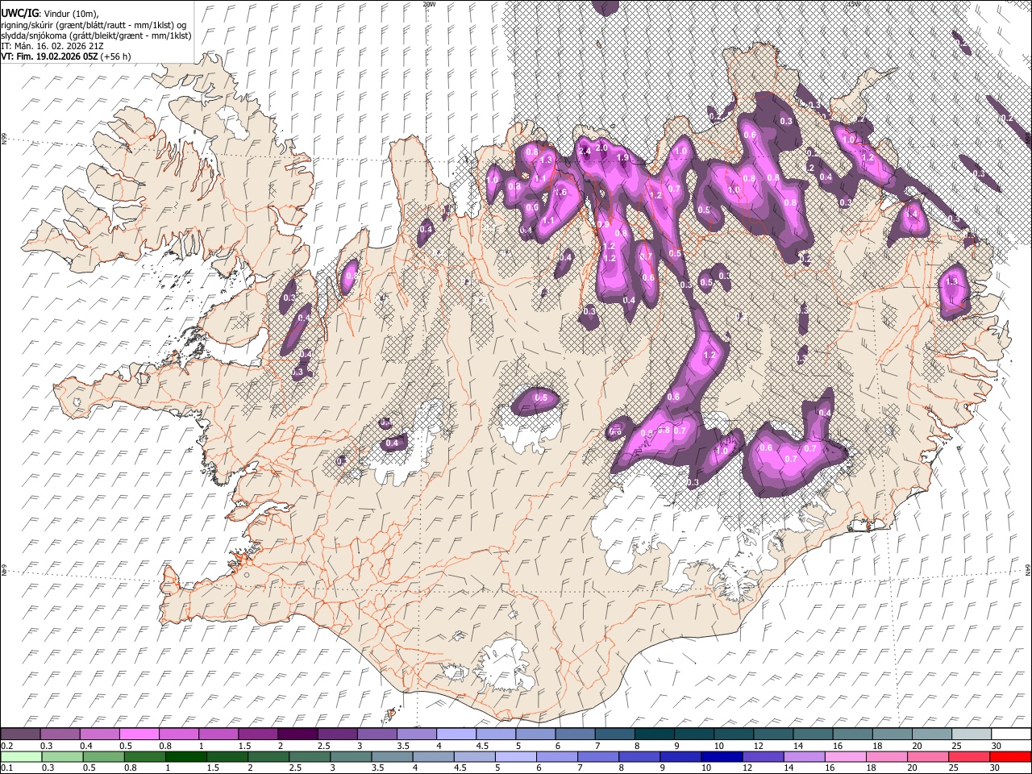Screen dimensions: 1032x774
Task: Click the '(+56 h)' forecast offset text
Action: (114, 56)
